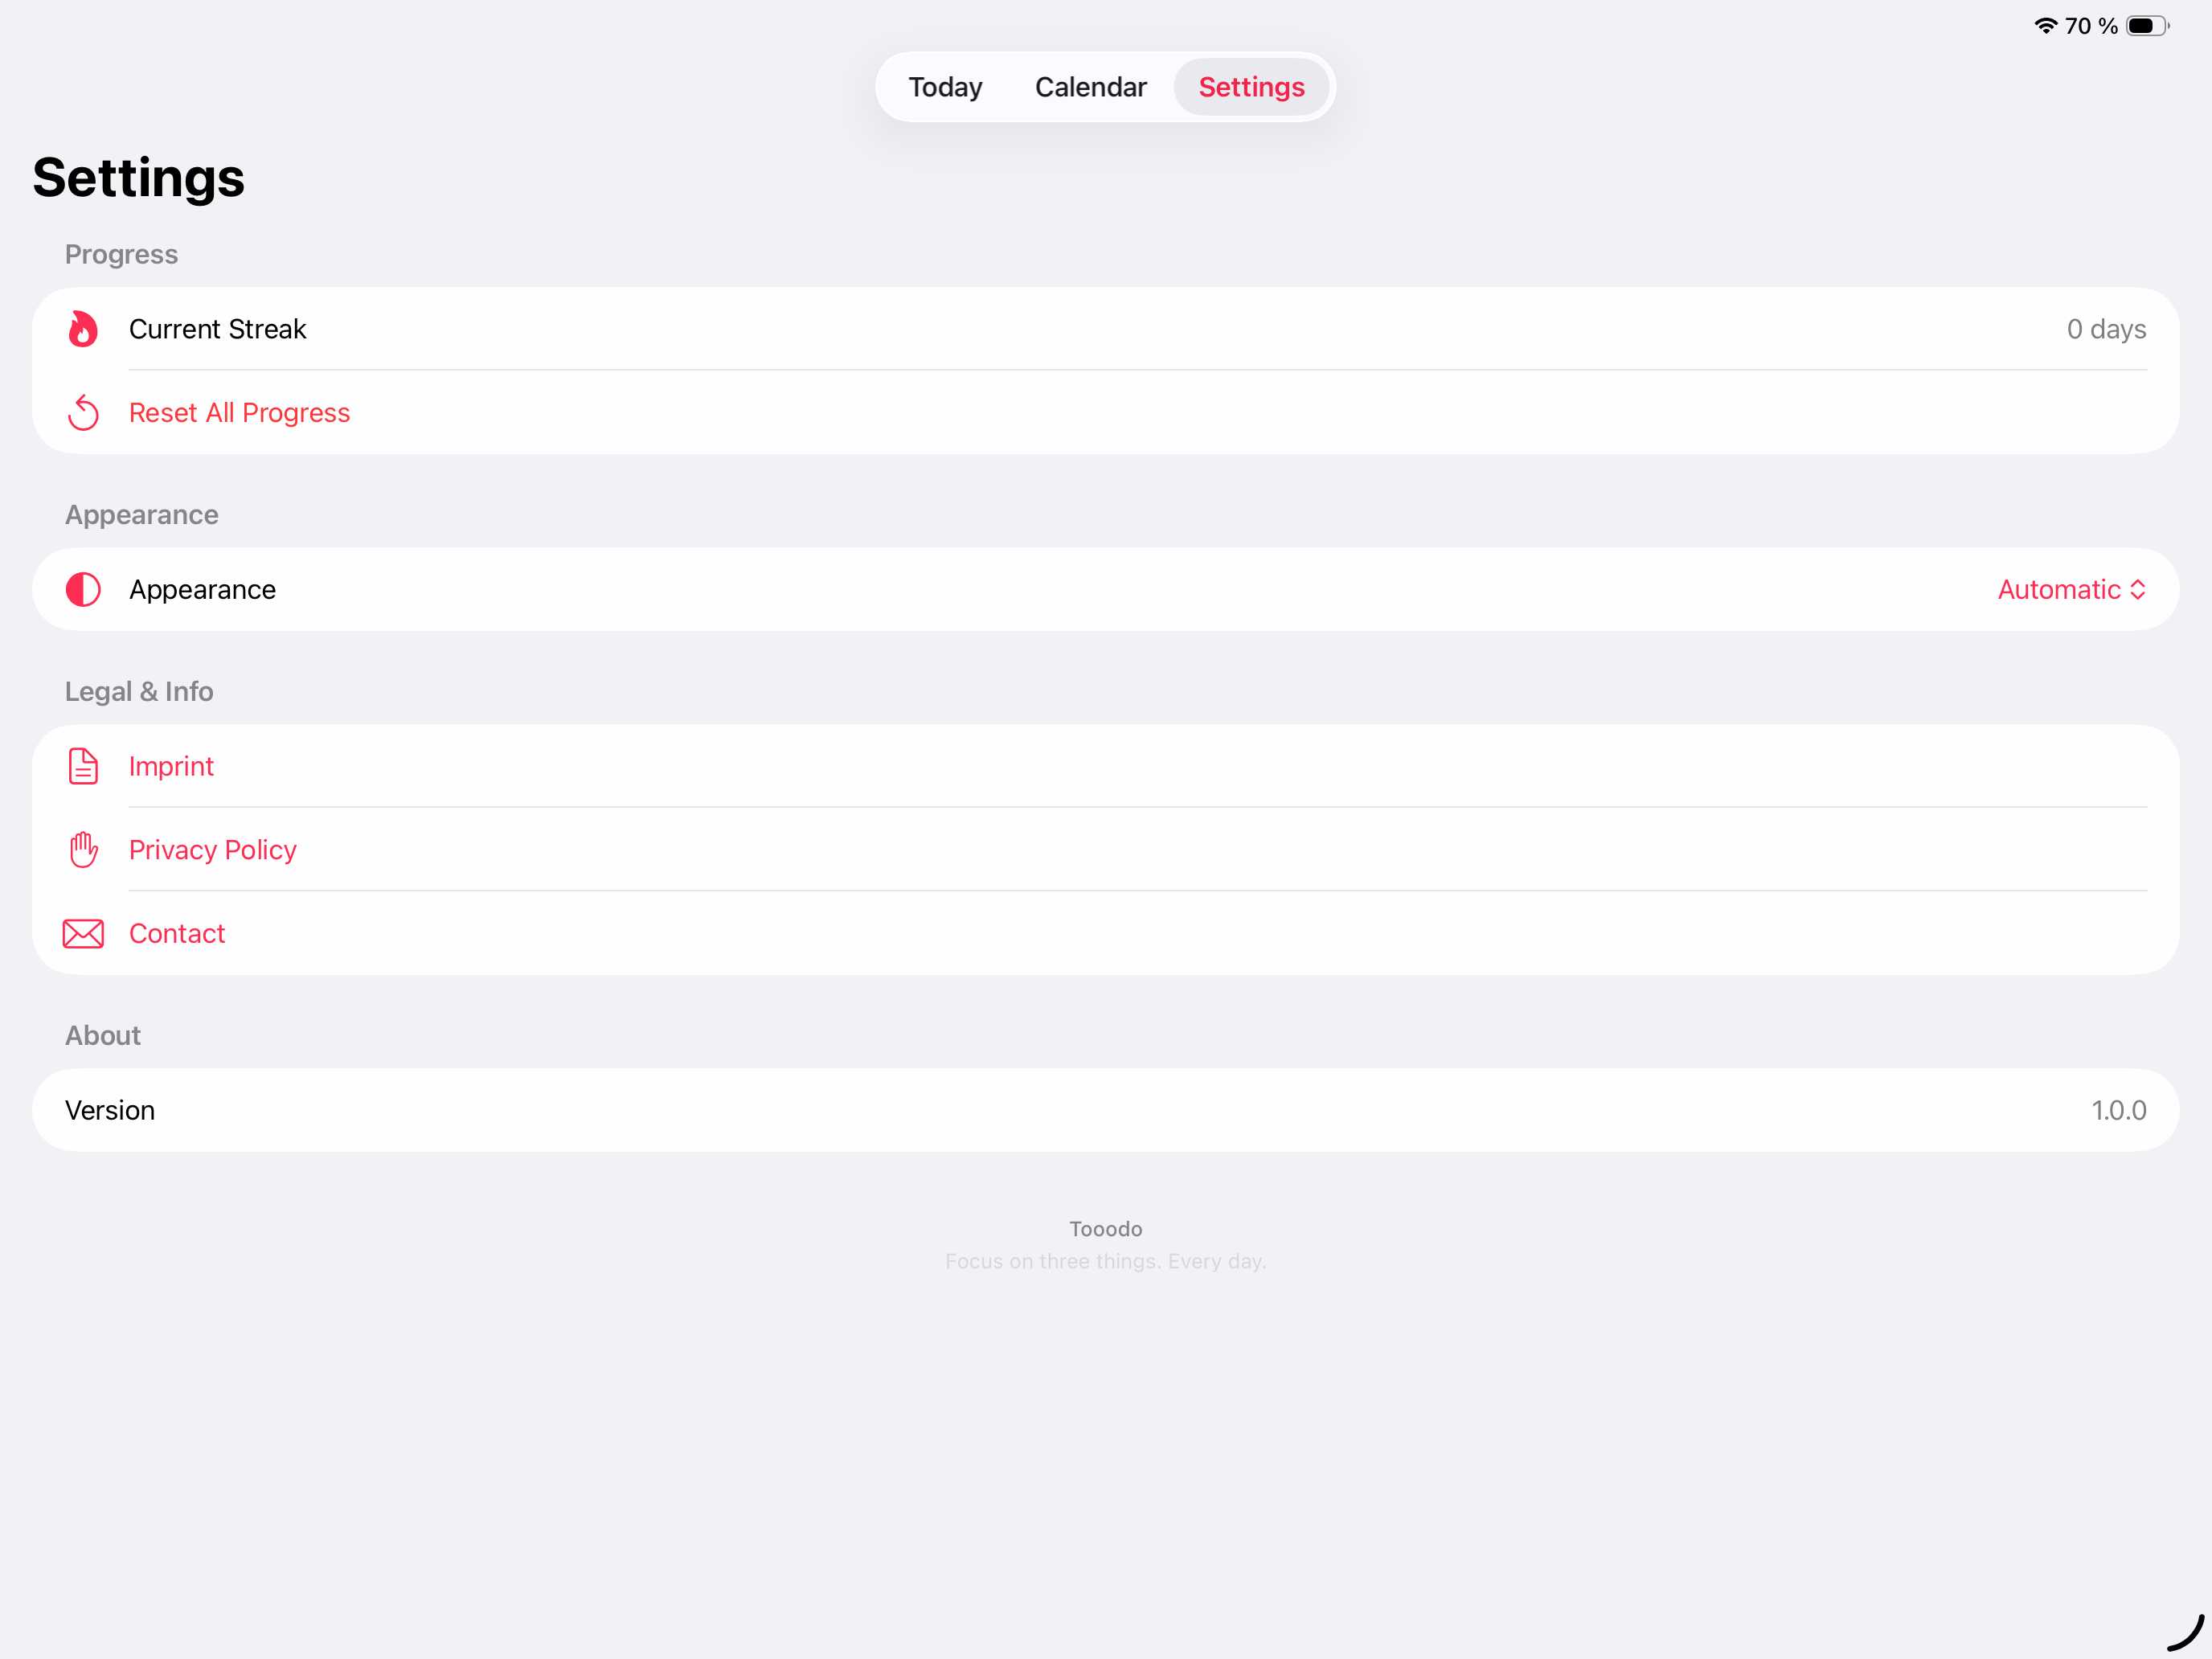Click 'Focus on three things. Every day.' tagline
2212x1659 pixels.
pyautogui.click(x=1105, y=1261)
